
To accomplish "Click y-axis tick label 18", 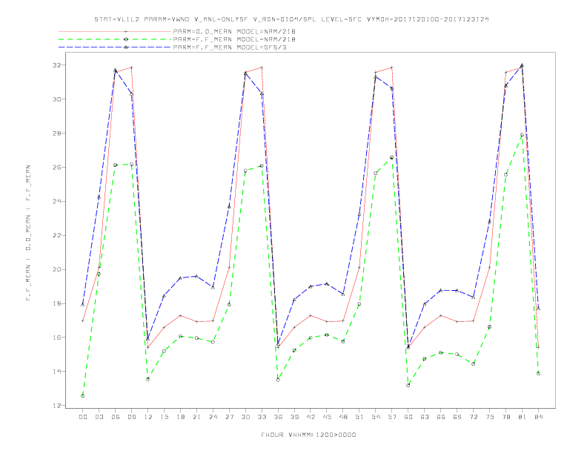I will (57, 304).
